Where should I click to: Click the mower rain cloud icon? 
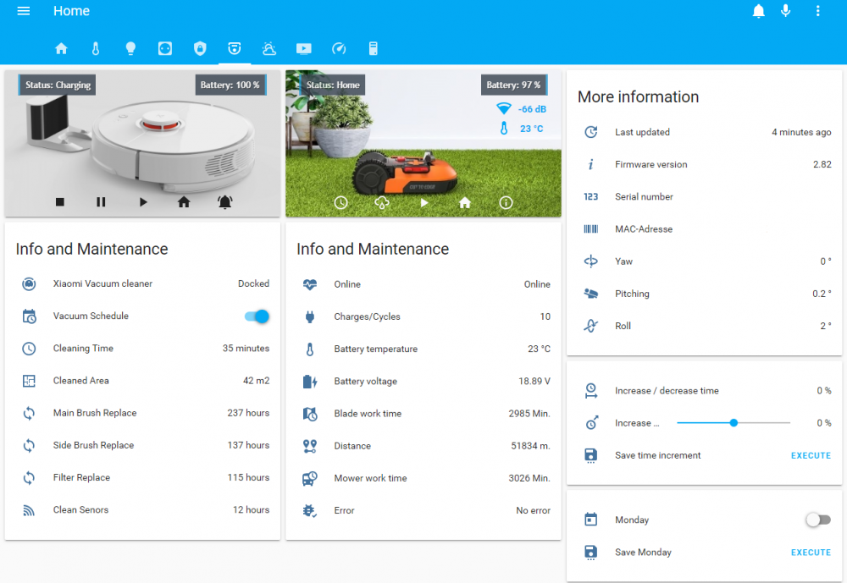pos(382,203)
